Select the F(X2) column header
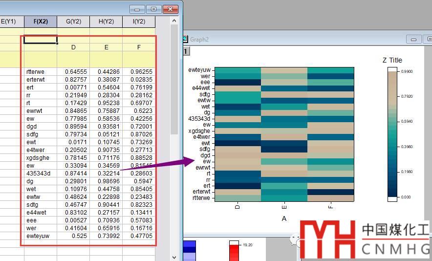Screen dimensions: 432x261 click(41, 22)
